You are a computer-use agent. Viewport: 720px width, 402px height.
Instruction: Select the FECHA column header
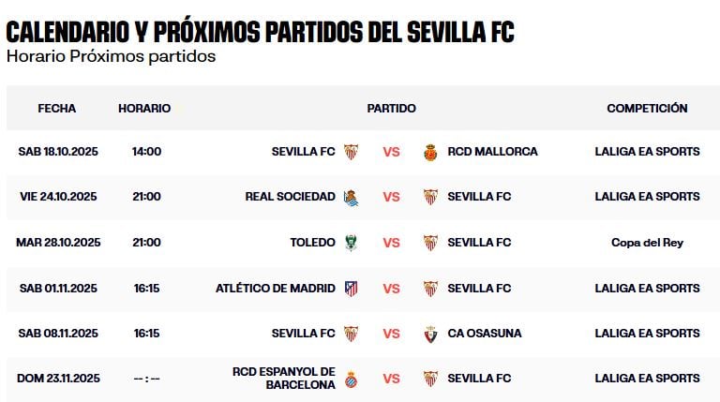click(x=57, y=109)
